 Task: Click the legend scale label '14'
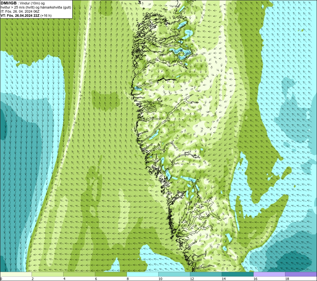tap(223, 279)
